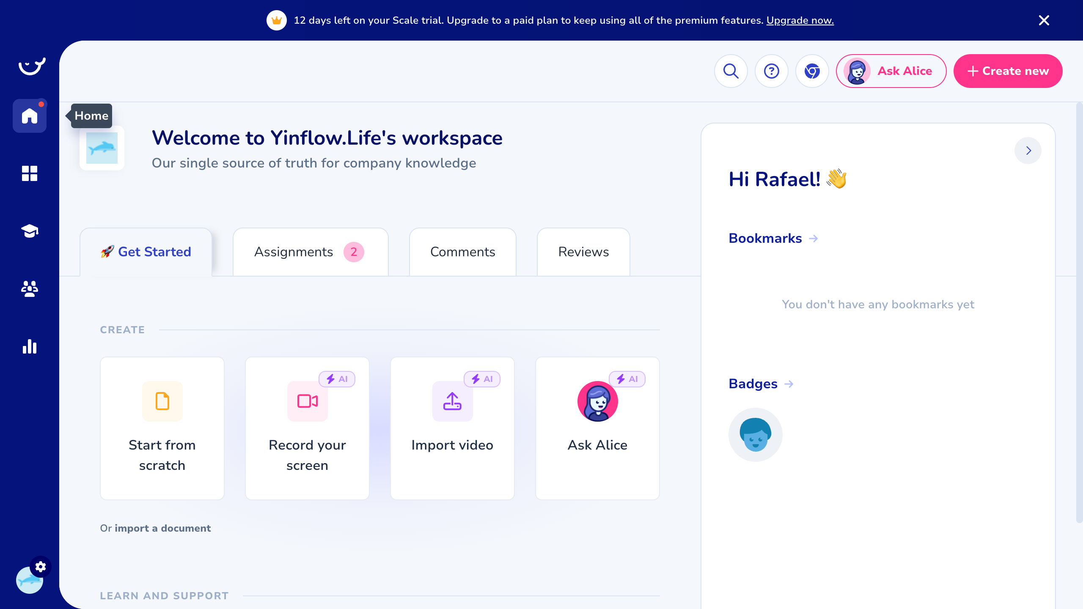Screen dimensions: 1083x609
Task: Expand Badges via its arrow
Action: [x=789, y=384]
